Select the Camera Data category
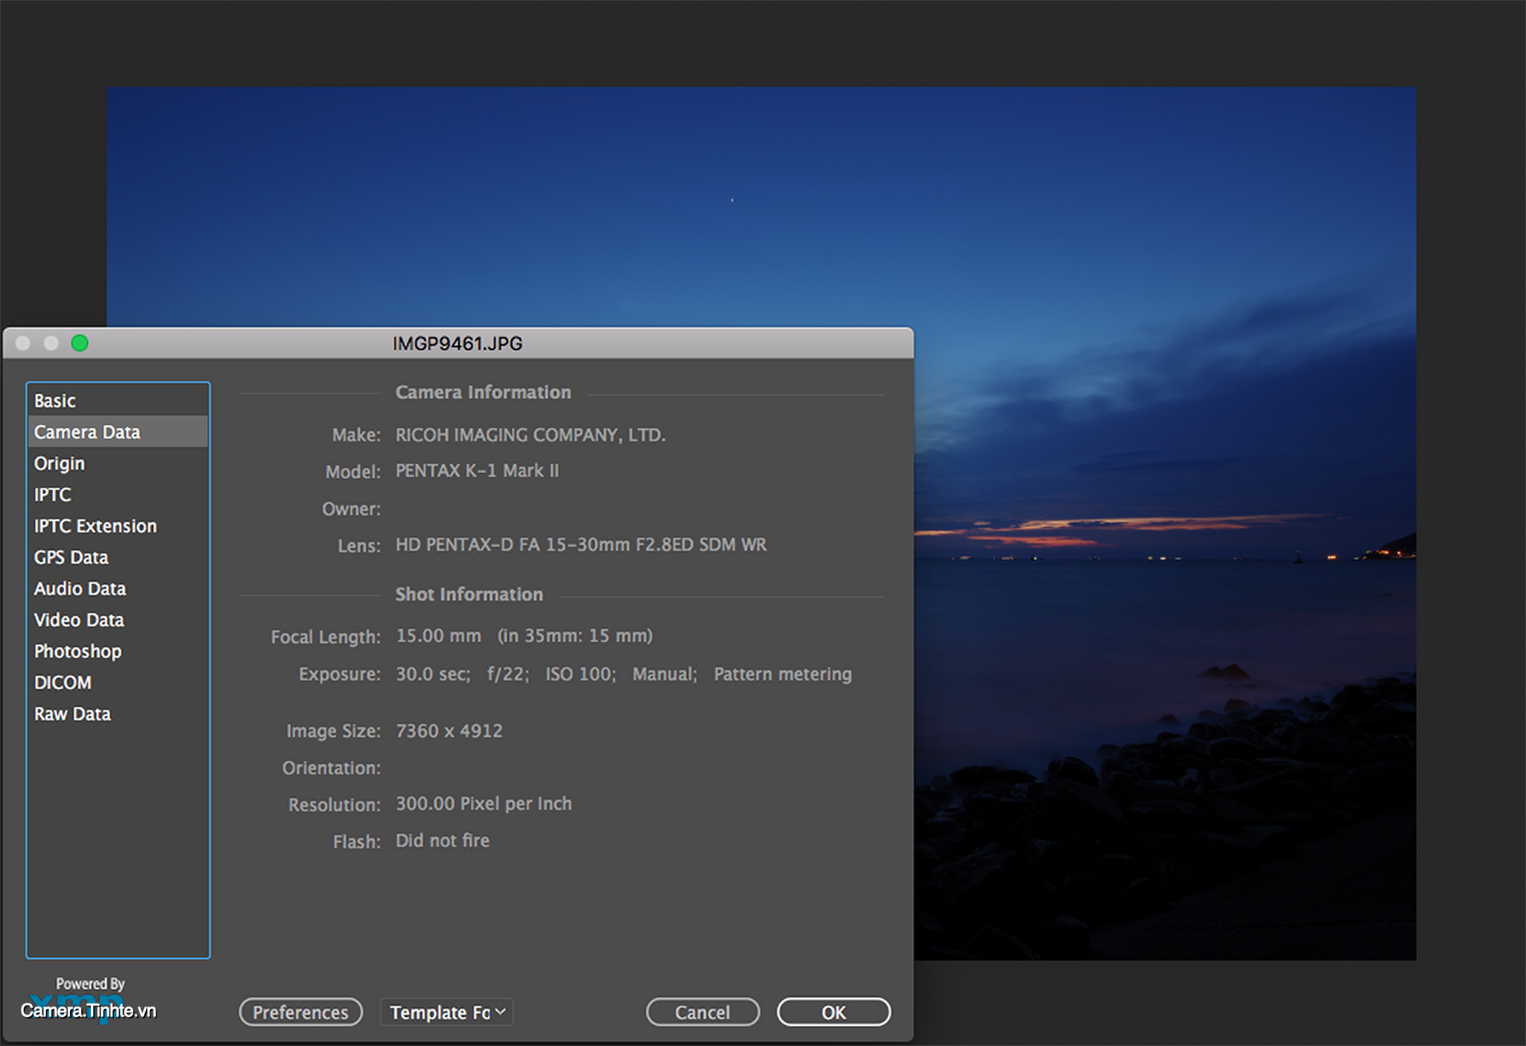 [118, 432]
